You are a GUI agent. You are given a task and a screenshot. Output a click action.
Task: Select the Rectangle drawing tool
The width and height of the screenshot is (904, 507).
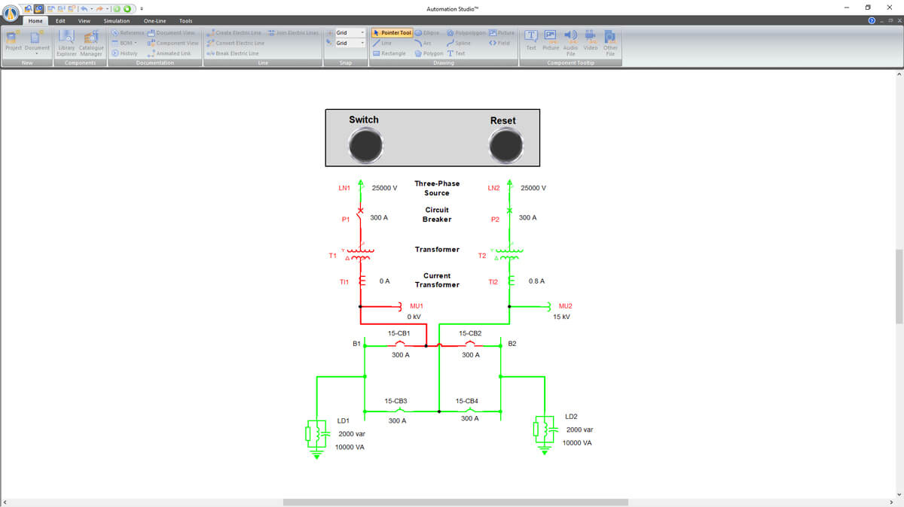[389, 53]
